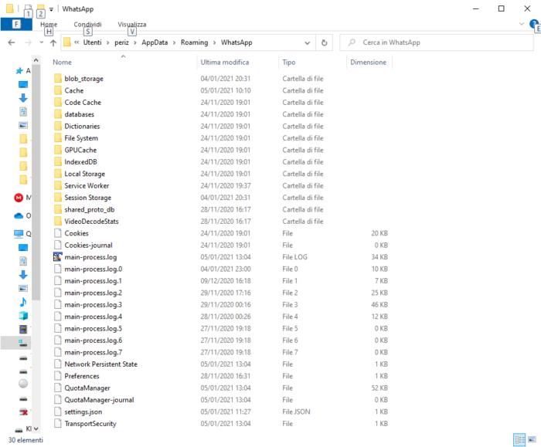Switch to large icons view in status bar
This screenshot has height=447, width=541.
coord(532,439)
